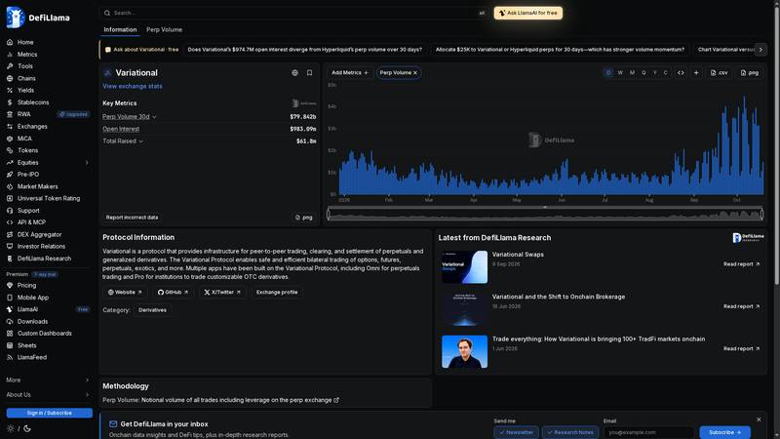Click the plus icon in the chart toolbar
The height and width of the screenshot is (439, 780).
tap(696, 72)
